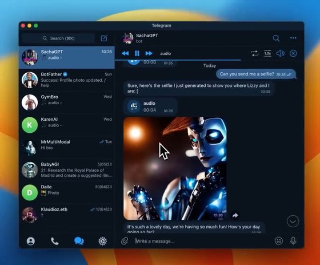Viewport: 320px width, 265px height.
Task: Open the robot selfie image
Action: point(175,168)
